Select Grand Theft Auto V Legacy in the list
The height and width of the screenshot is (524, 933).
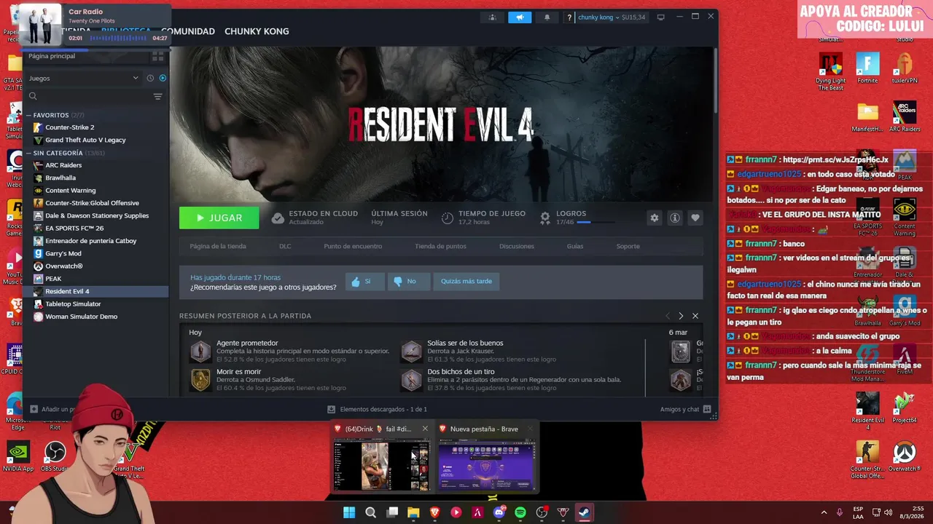(x=96, y=140)
